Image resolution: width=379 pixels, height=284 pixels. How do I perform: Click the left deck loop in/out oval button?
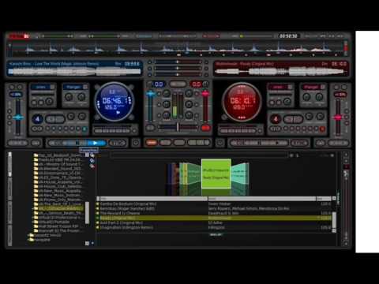click(x=55, y=119)
